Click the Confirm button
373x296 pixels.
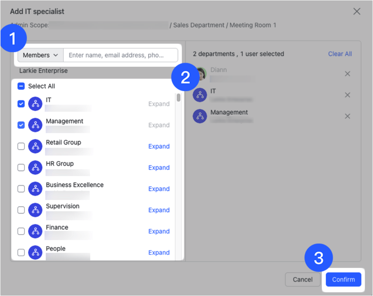tap(343, 279)
